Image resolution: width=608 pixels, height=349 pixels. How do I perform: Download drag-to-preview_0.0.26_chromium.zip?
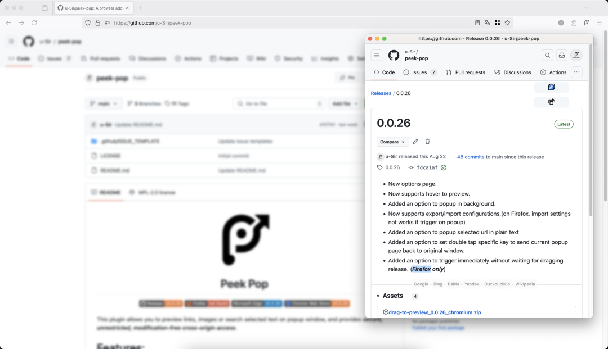coord(435,312)
